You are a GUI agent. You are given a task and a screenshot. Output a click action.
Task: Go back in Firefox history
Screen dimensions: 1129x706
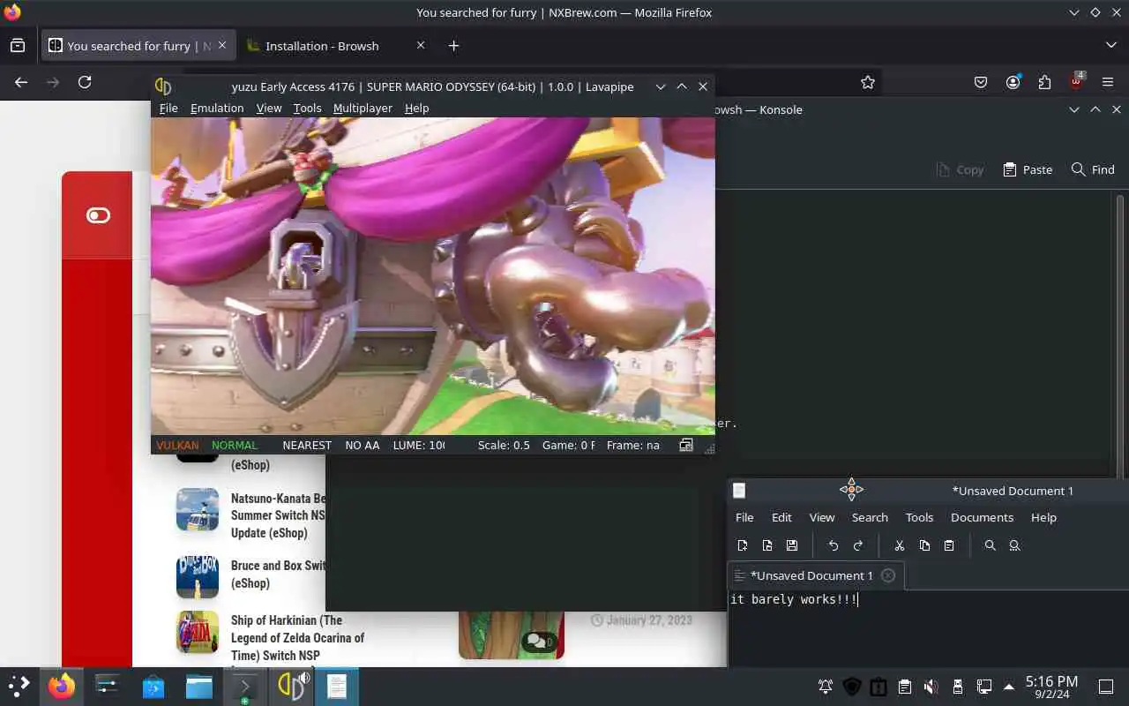coord(21,82)
